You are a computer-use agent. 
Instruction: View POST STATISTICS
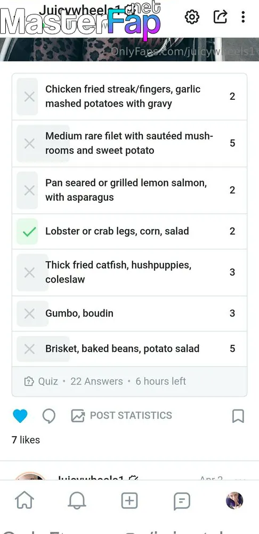[x=122, y=415]
